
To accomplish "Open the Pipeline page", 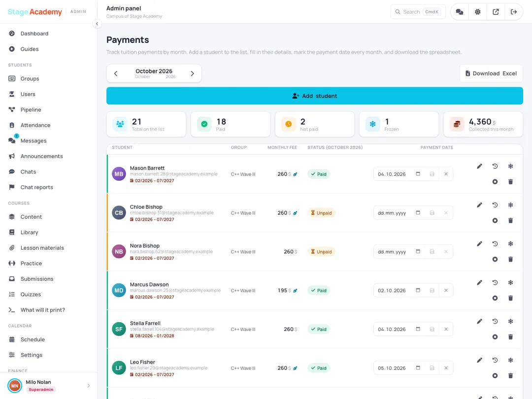I will click(x=48, y=109).
